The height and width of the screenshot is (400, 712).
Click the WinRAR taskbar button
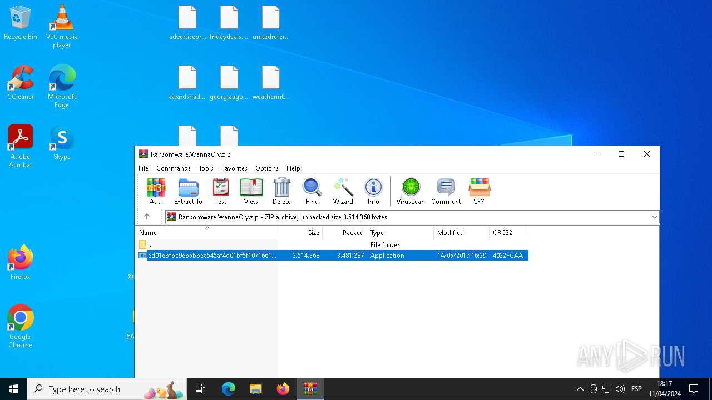click(x=310, y=389)
